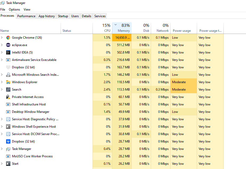
Task: Click the Search process magnifier icon
Action: tap(8, 90)
